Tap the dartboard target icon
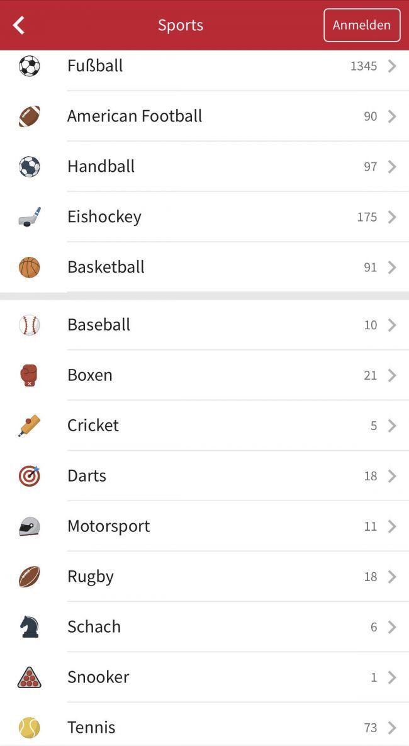The height and width of the screenshot is (746, 409). coord(29,476)
